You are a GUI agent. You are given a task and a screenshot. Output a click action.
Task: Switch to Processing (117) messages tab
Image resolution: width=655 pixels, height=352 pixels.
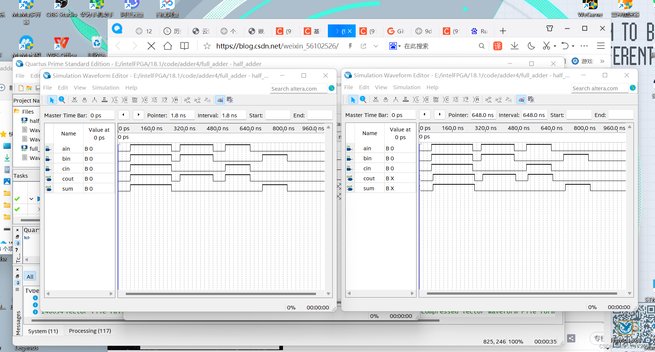90,331
